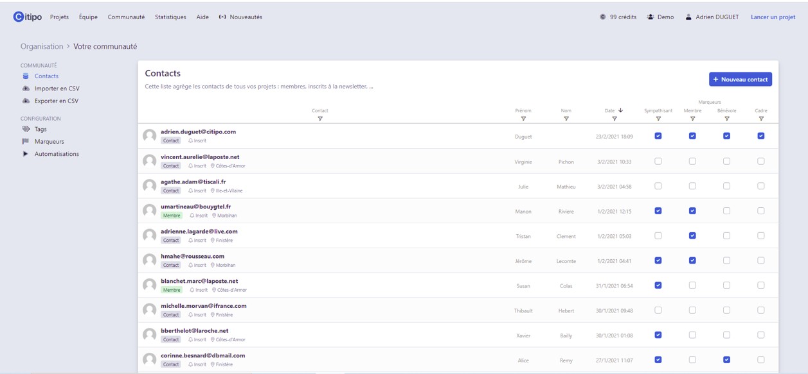Screen dimensions: 808x374
Task: Click the Exporter en CSV cloud icon
Action: 26,101
